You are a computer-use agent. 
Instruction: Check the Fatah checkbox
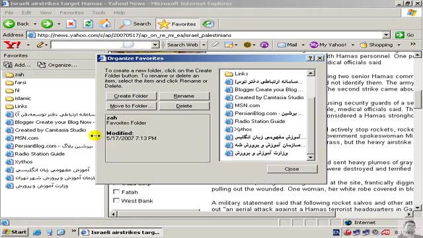[x=116, y=192]
